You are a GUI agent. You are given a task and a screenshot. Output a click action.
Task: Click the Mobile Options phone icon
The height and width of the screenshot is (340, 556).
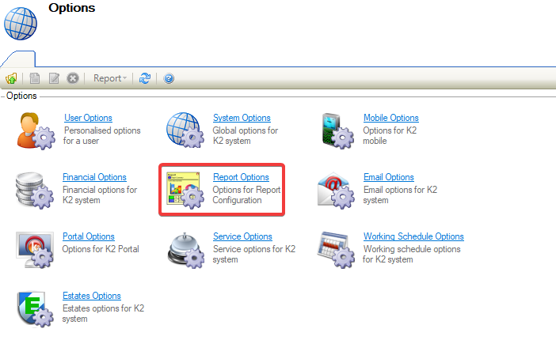[x=336, y=130]
